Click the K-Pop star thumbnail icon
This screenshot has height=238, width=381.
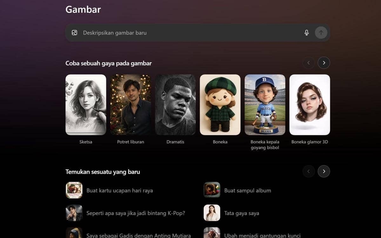(x=74, y=213)
